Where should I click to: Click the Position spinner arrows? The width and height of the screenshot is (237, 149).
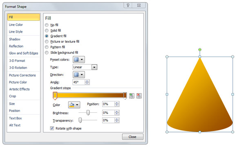pyautogui.click(x=117, y=104)
